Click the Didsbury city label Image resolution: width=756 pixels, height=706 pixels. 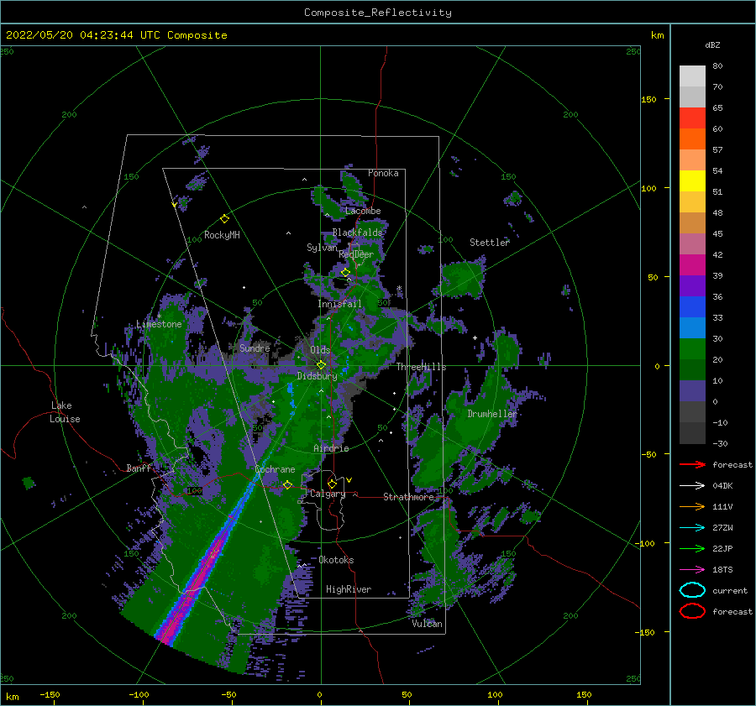click(x=317, y=376)
